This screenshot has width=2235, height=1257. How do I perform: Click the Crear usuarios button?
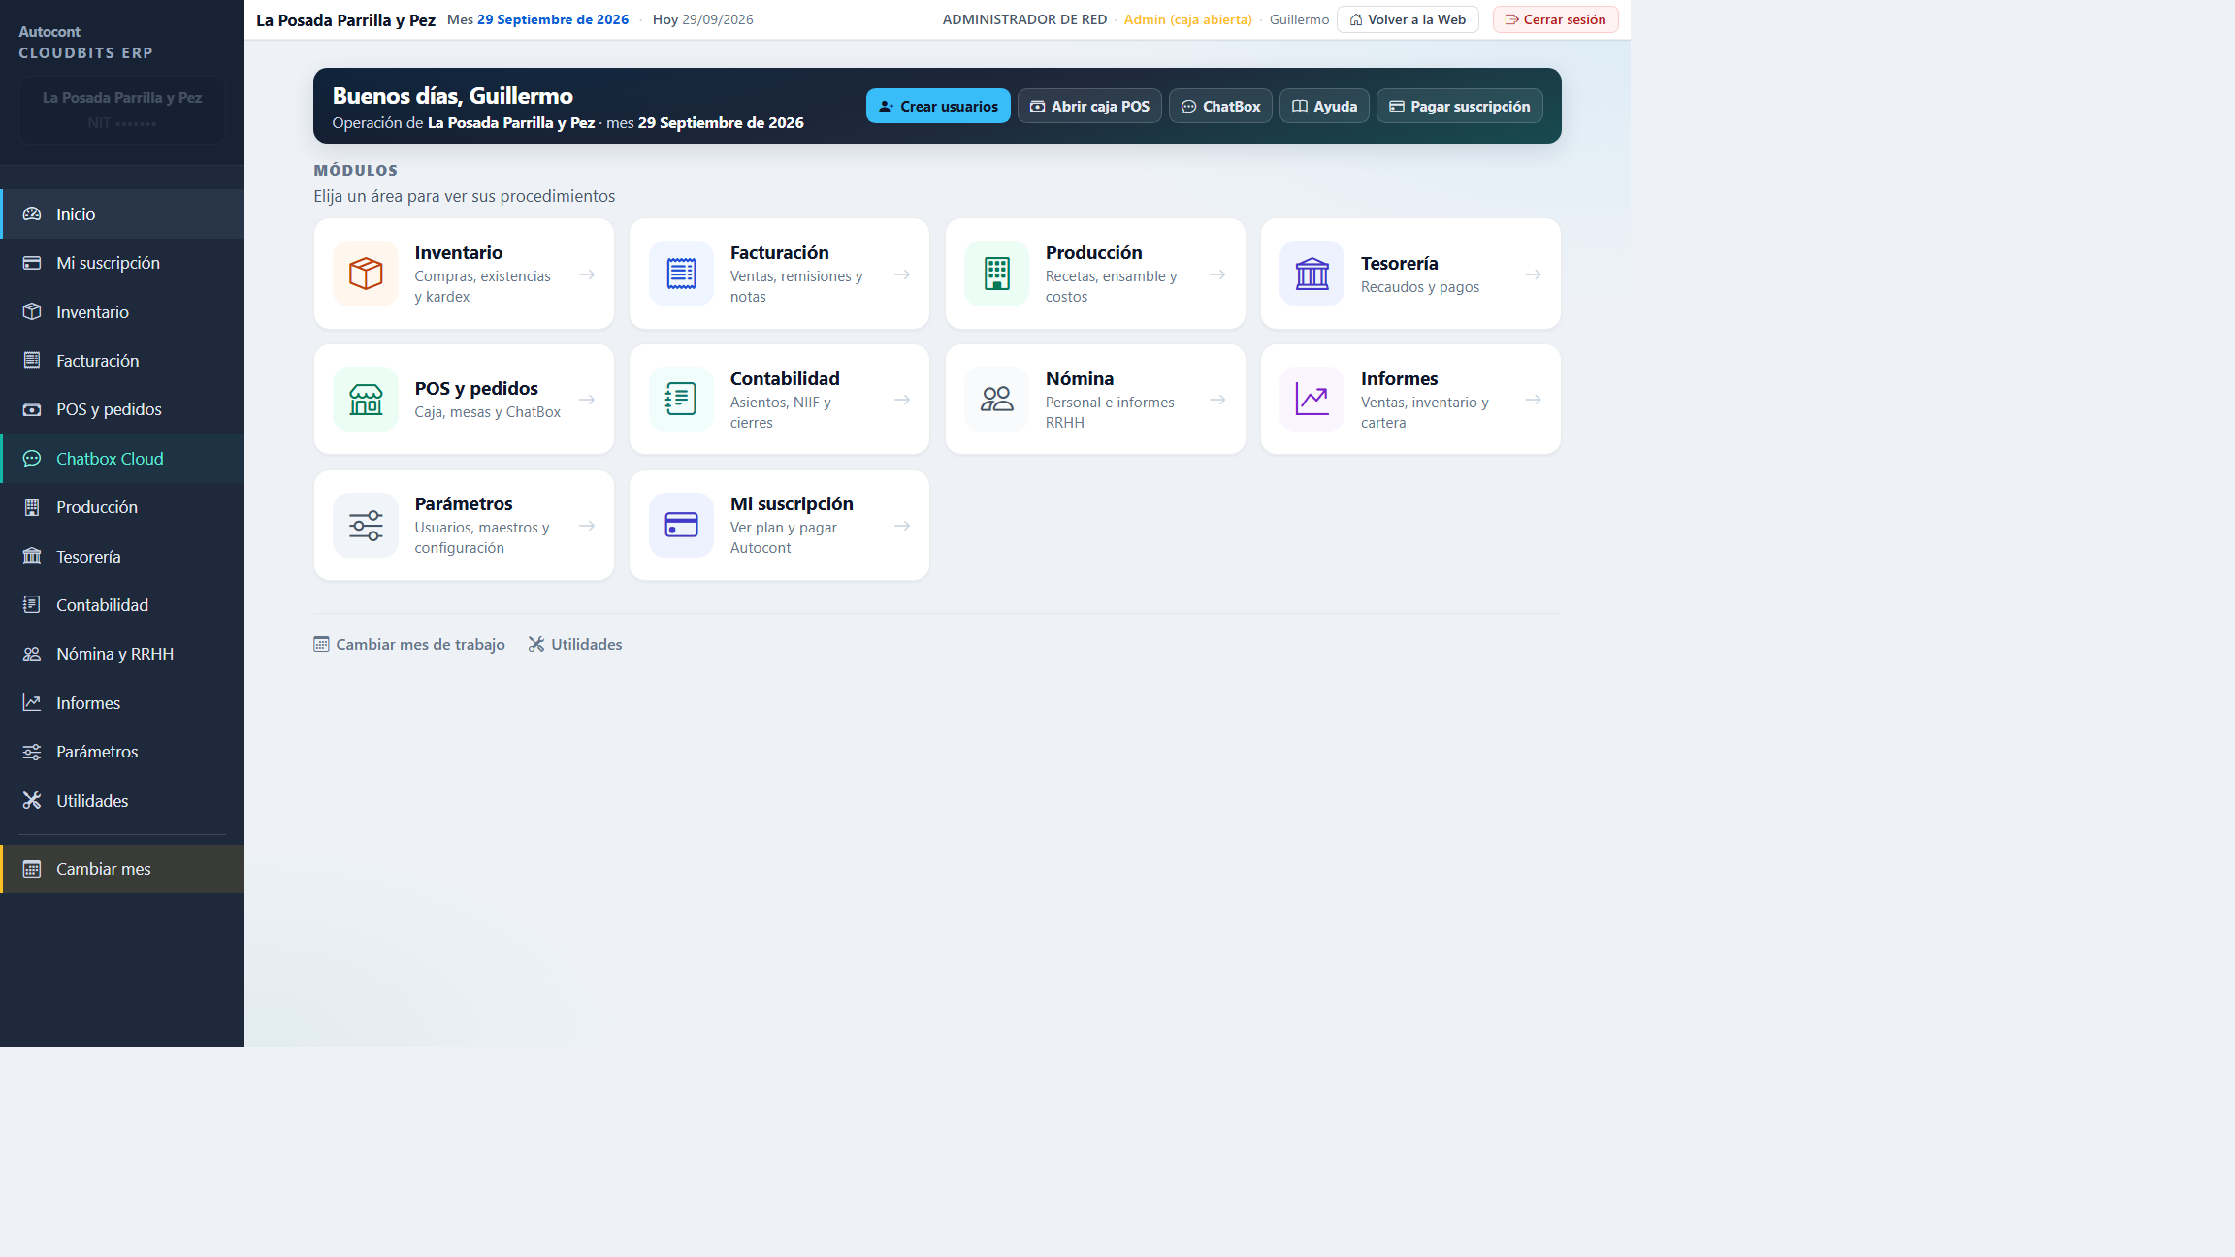pyautogui.click(x=938, y=106)
